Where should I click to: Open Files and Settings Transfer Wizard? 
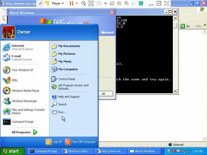(24, 111)
